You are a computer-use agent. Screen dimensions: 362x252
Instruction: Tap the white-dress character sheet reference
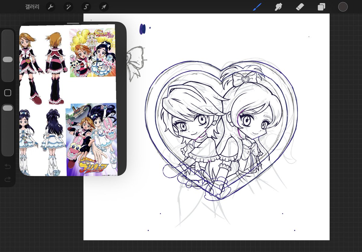point(43,142)
